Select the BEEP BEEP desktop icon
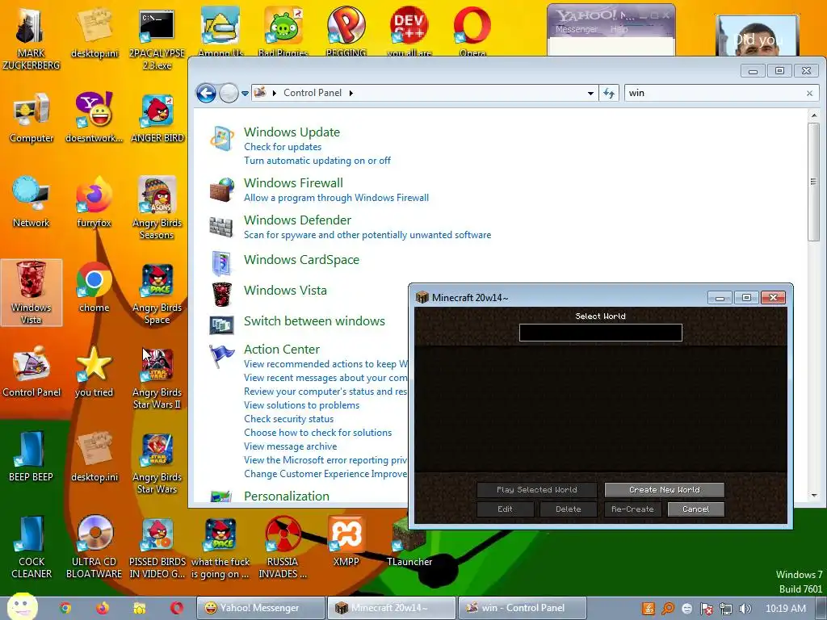The height and width of the screenshot is (620, 827). click(x=31, y=457)
